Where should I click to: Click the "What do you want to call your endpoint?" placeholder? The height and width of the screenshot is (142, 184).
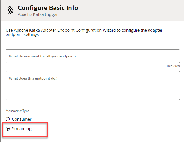click(x=43, y=56)
